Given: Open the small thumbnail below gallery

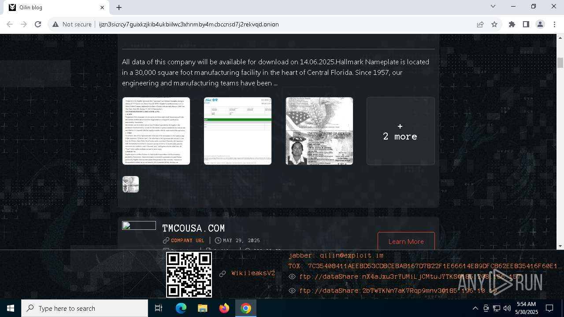Looking at the screenshot, I should [x=130, y=184].
